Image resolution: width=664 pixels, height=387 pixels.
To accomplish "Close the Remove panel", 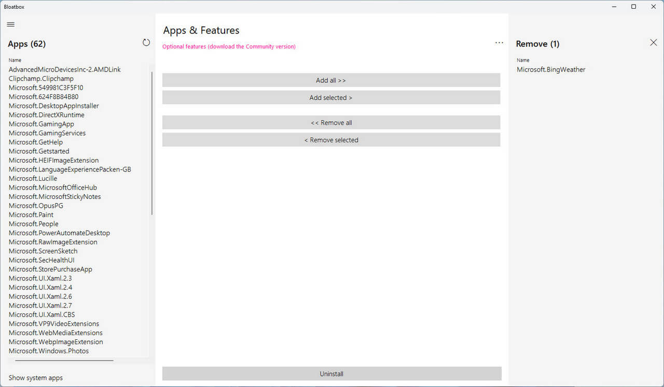I will click(x=653, y=43).
